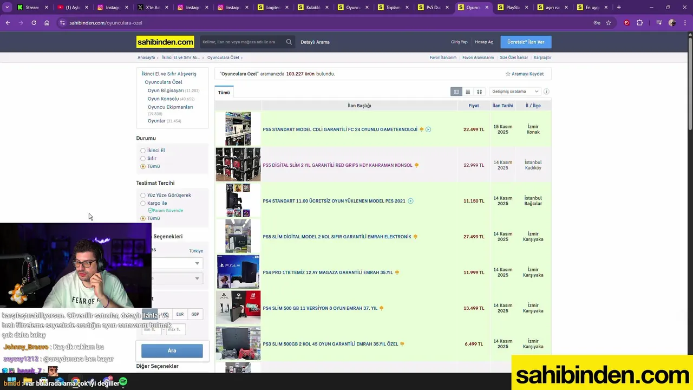
Task: Select Tümü under Teslimat Tercihi
Action: 143,218
